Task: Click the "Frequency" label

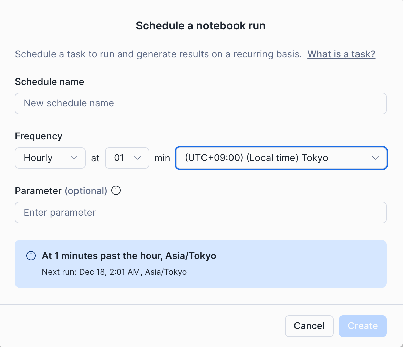Action: pyautogui.click(x=39, y=136)
